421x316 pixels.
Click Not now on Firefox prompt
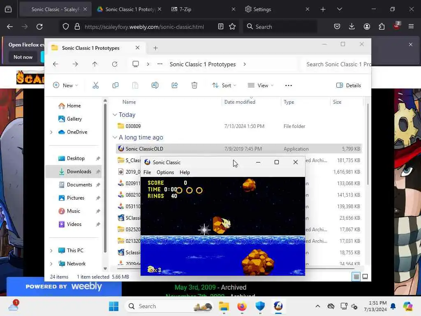pyautogui.click(x=23, y=57)
